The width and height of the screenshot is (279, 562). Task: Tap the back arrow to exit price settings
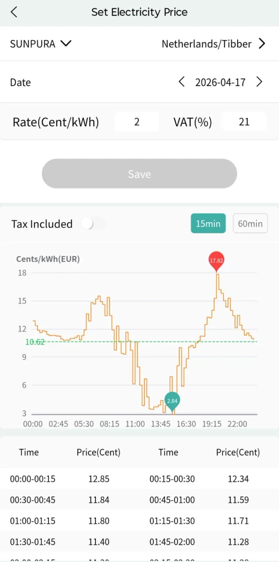tap(13, 12)
